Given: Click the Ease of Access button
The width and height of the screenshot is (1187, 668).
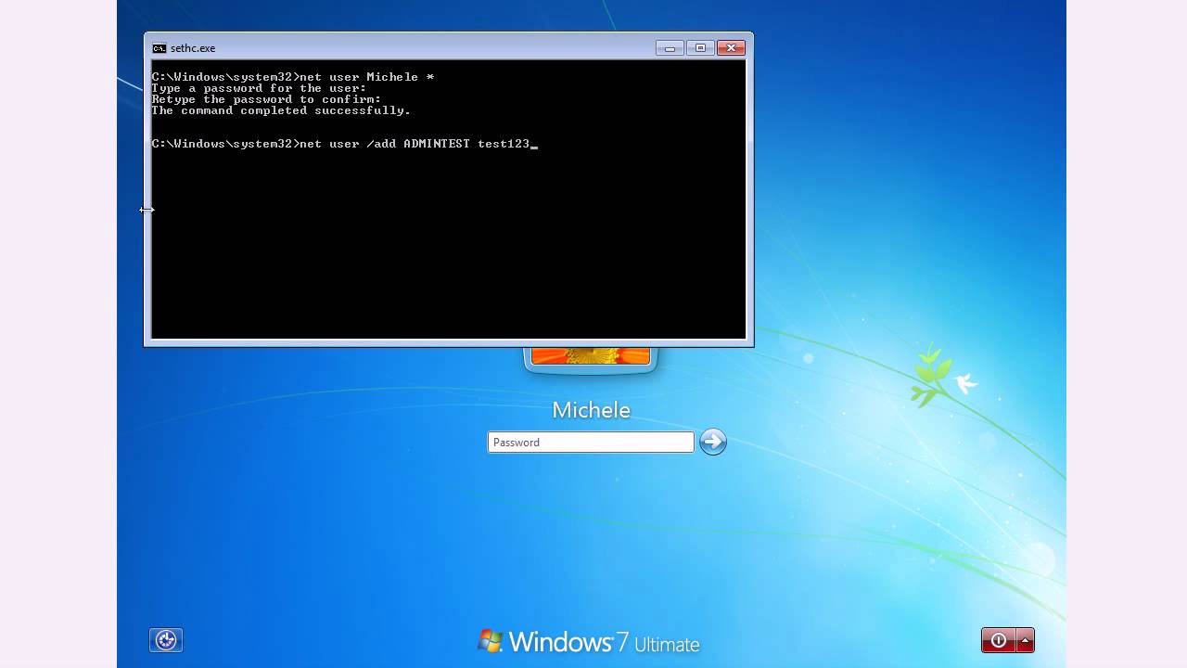Looking at the screenshot, I should pos(166,640).
